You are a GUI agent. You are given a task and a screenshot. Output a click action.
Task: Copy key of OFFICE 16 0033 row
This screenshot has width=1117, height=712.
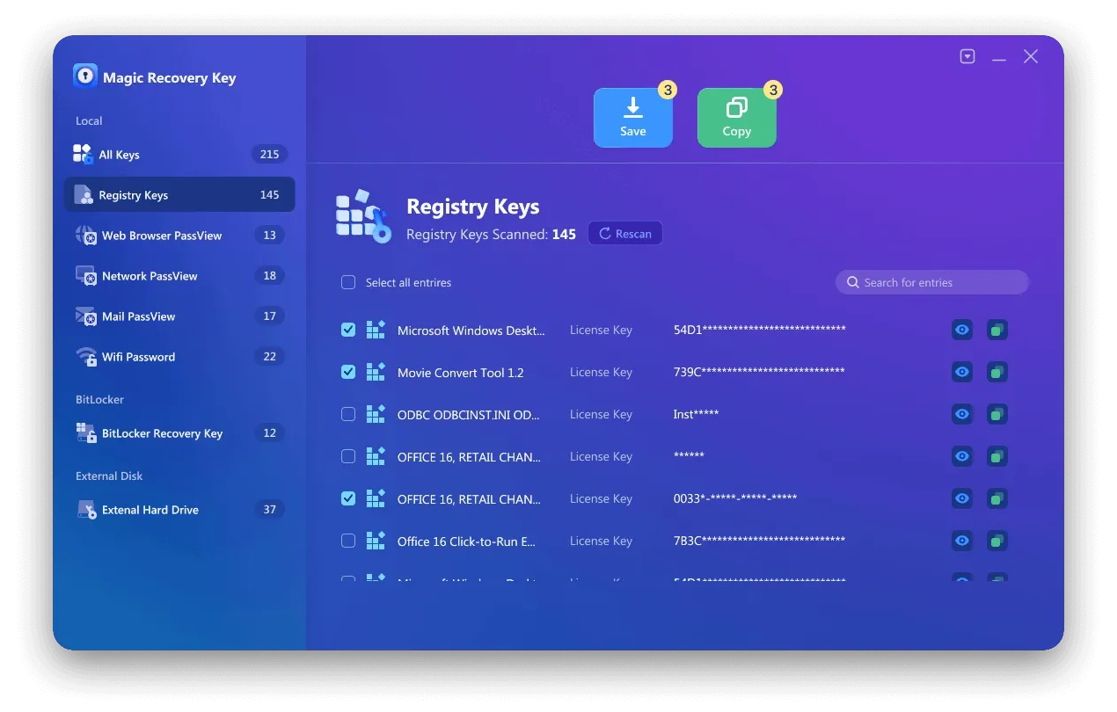(x=997, y=498)
